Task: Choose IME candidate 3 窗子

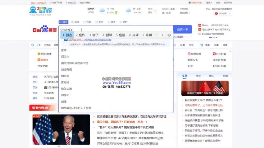Action: click(94, 35)
